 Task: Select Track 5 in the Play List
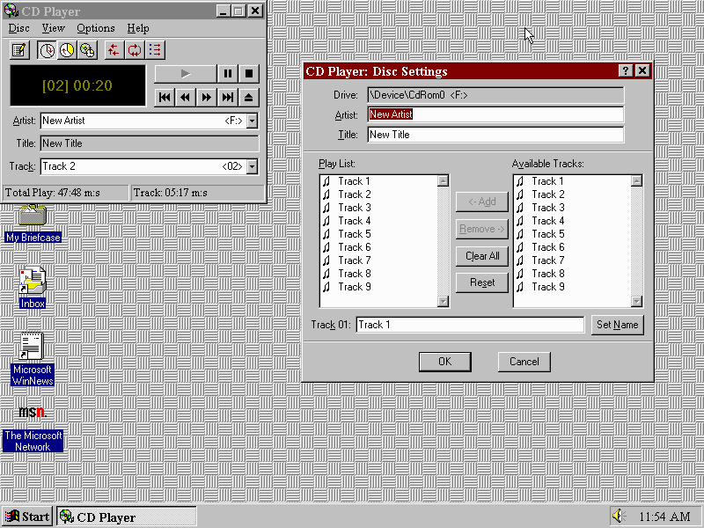pyautogui.click(x=355, y=234)
